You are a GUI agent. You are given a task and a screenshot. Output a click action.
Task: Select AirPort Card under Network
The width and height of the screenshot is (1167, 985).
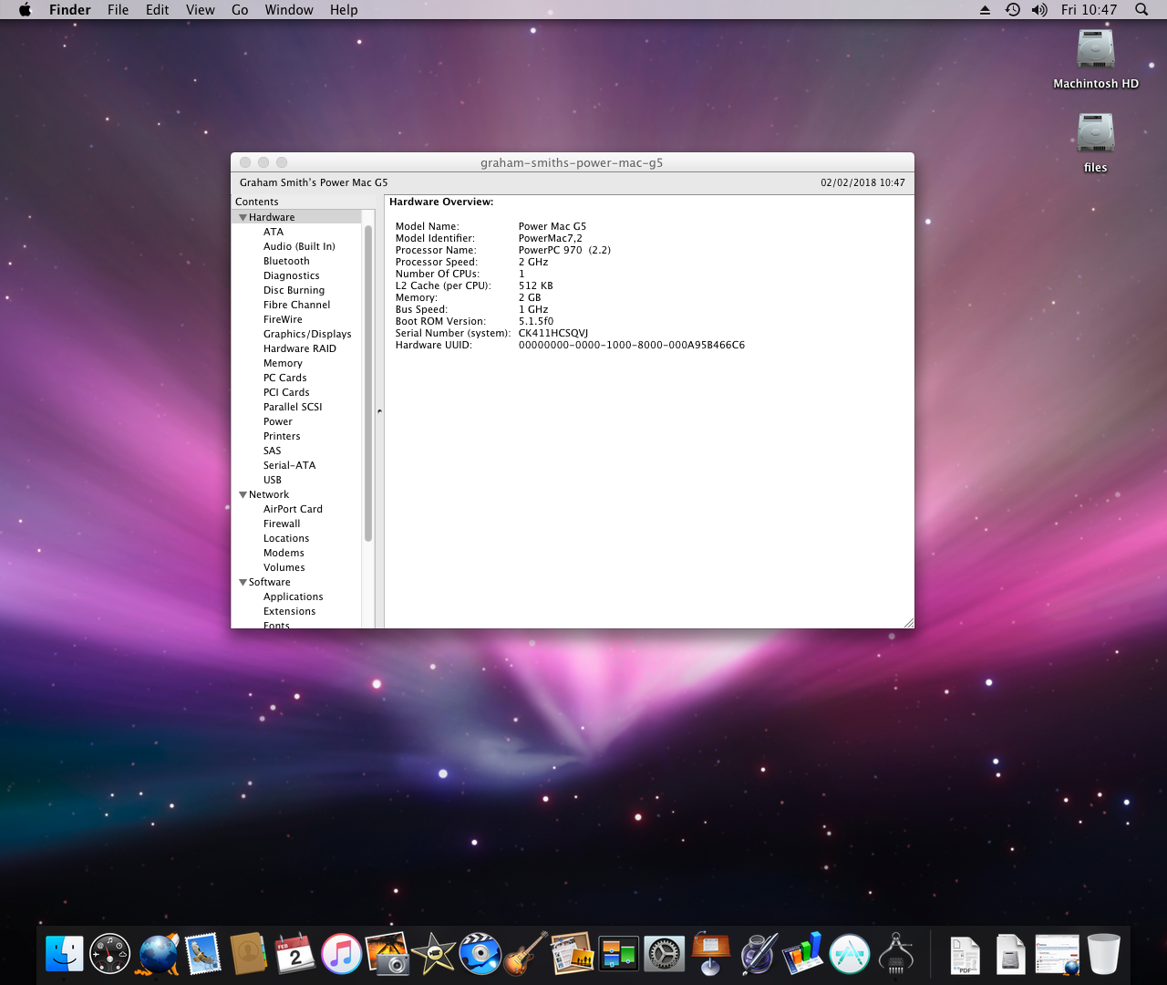[293, 509]
